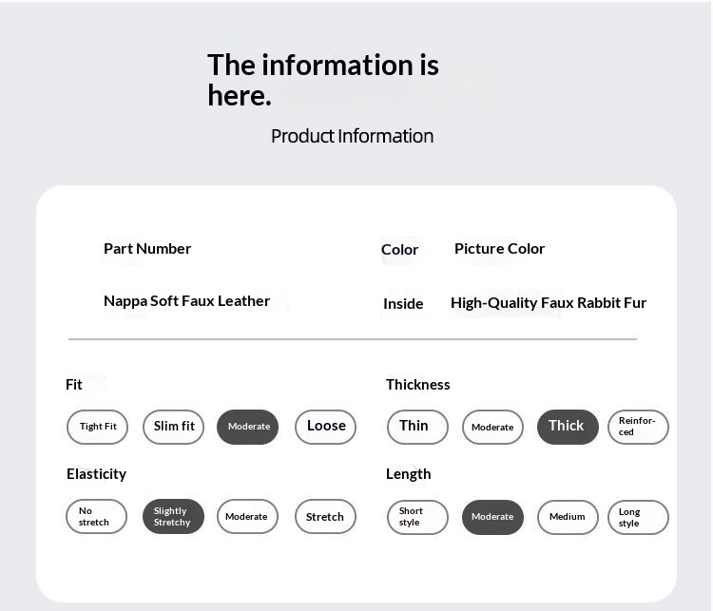Select No stretch elasticity
713x611 pixels.
tap(97, 517)
